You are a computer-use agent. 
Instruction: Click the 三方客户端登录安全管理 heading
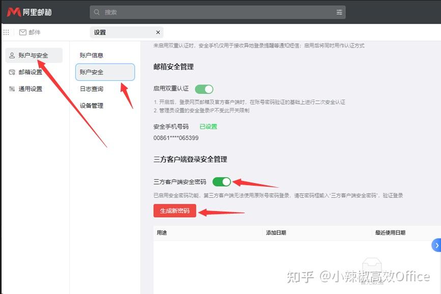tap(190, 160)
